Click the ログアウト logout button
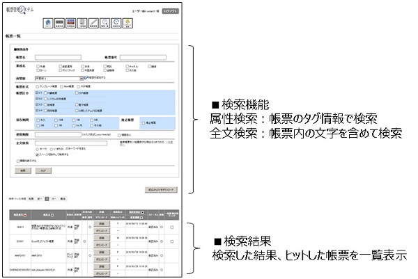 (171, 12)
